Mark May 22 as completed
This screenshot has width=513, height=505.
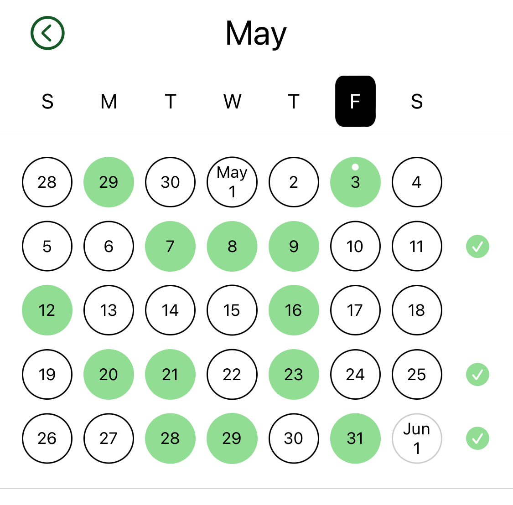point(232,375)
